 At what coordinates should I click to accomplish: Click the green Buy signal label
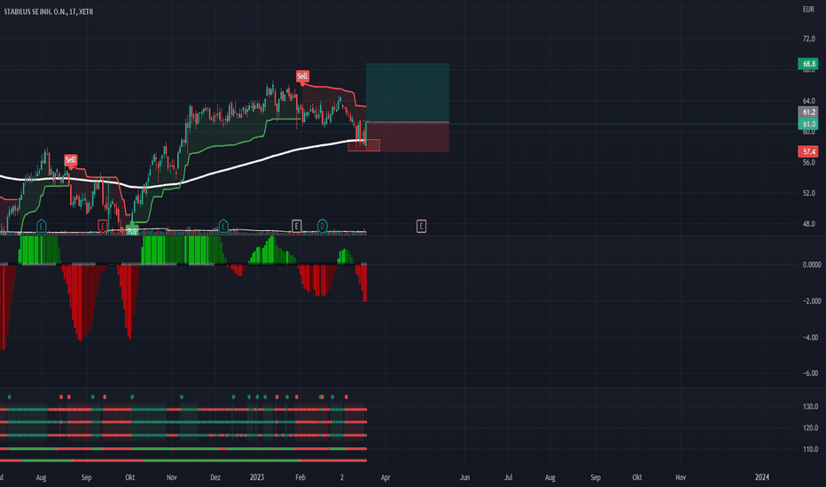tap(132, 230)
